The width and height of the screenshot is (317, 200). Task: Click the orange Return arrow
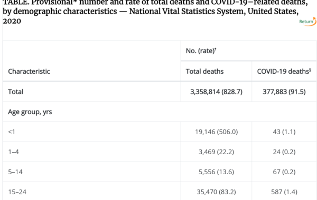pos(314,22)
